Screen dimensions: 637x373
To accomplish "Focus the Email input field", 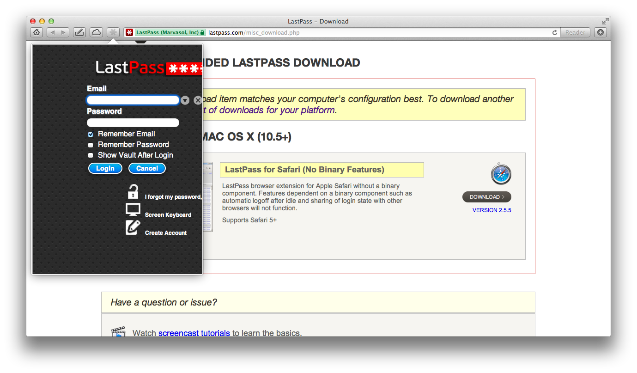I will [133, 100].
